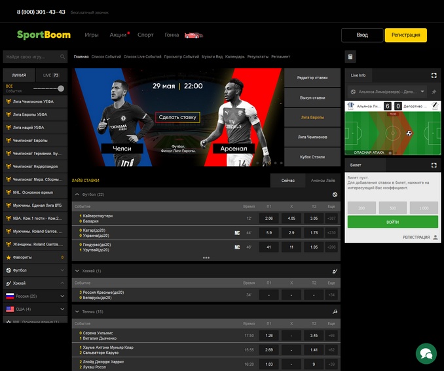Open the Игры menu
The height and width of the screenshot is (371, 444).
click(92, 35)
